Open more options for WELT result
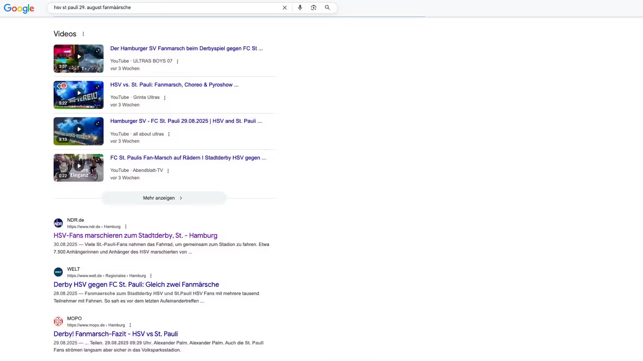Viewport: 643px width, 361px height. pyautogui.click(x=151, y=276)
